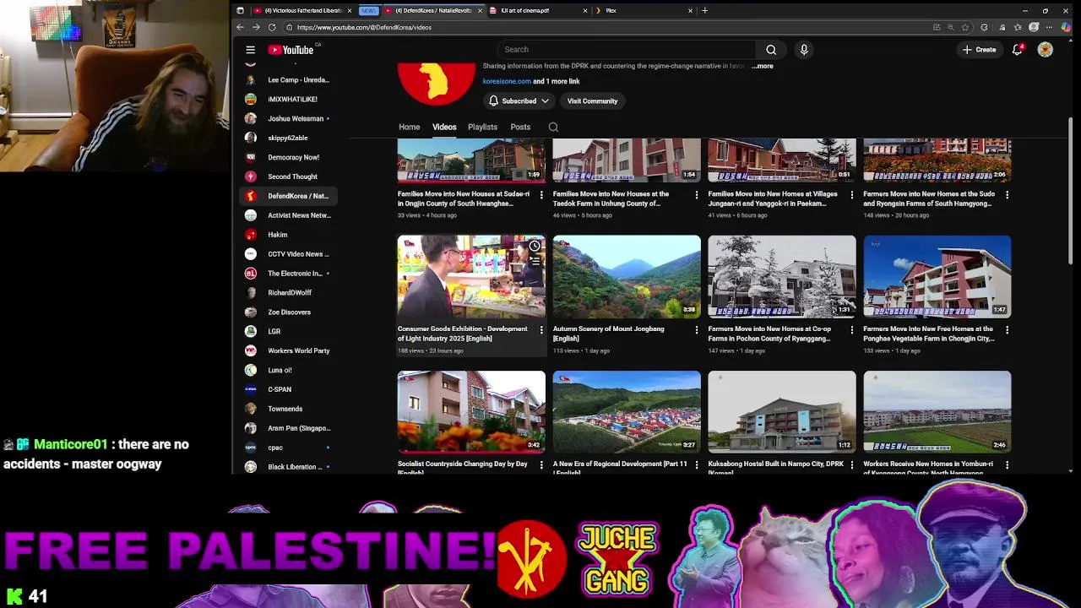Open options for Taedok Farm Unhung video
This screenshot has width=1081, height=608.
[x=697, y=194]
